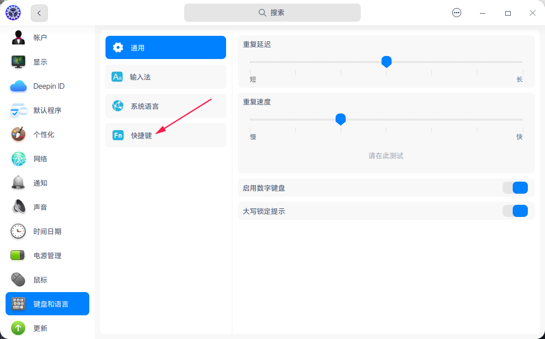Open 默认程序 (Default Programs) settings
This screenshot has height=339, width=545.
click(19, 110)
